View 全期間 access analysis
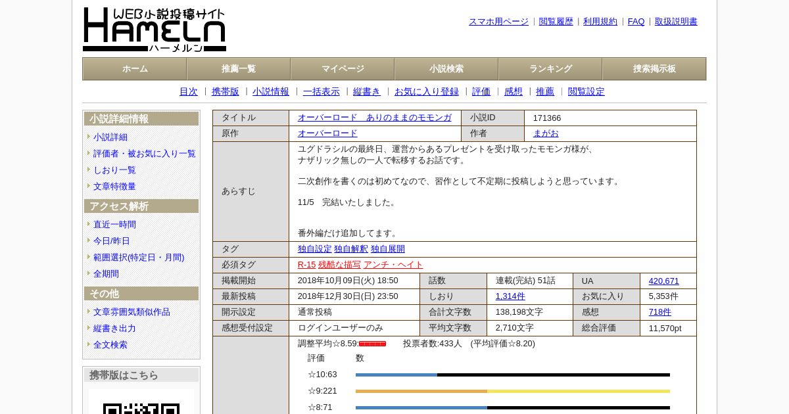Viewport: 789px width, 414px height. click(106, 274)
